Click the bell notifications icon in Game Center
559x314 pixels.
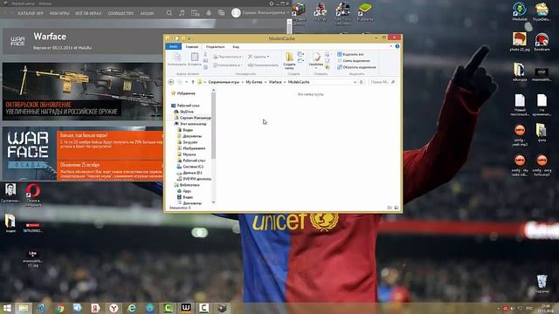[209, 13]
